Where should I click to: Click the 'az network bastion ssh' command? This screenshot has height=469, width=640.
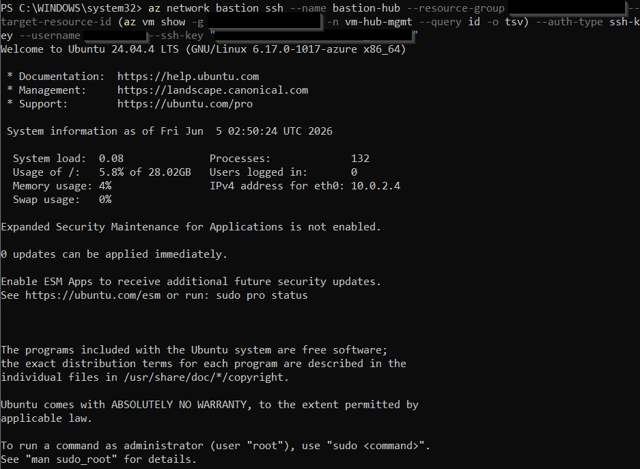[x=216, y=8]
